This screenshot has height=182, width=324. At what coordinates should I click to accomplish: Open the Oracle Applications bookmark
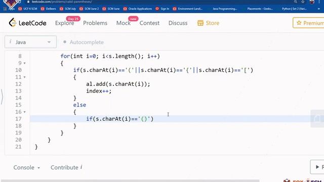click(138, 9)
